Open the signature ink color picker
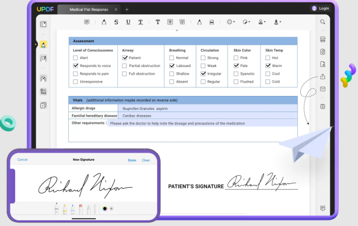 click(105, 209)
